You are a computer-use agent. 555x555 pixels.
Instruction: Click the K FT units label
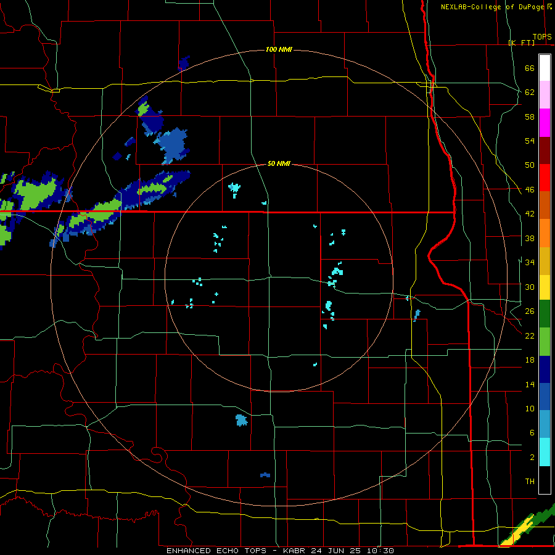point(521,43)
